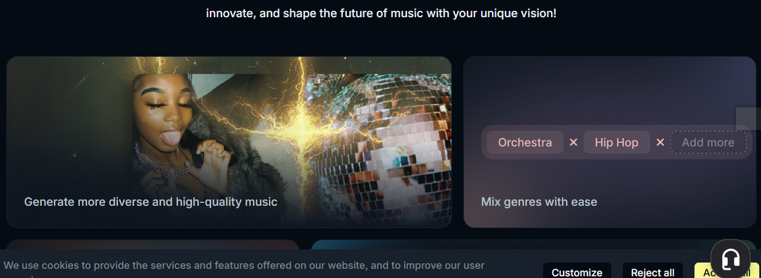The width and height of the screenshot is (761, 278).
Task: Click the partially visible reddish card below
Action: (x=152, y=244)
